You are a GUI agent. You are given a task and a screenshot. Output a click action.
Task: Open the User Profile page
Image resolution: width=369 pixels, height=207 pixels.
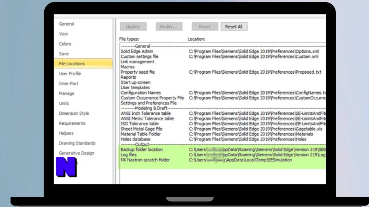click(70, 74)
